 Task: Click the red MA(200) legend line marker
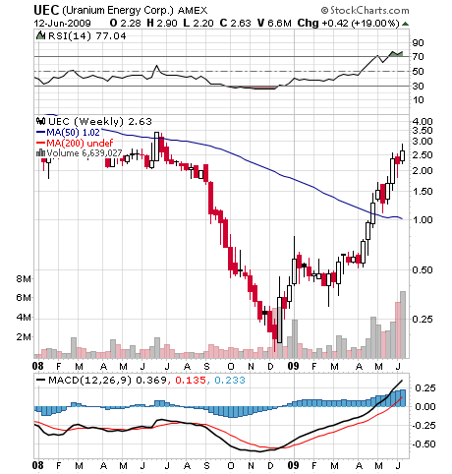[x=40, y=143]
